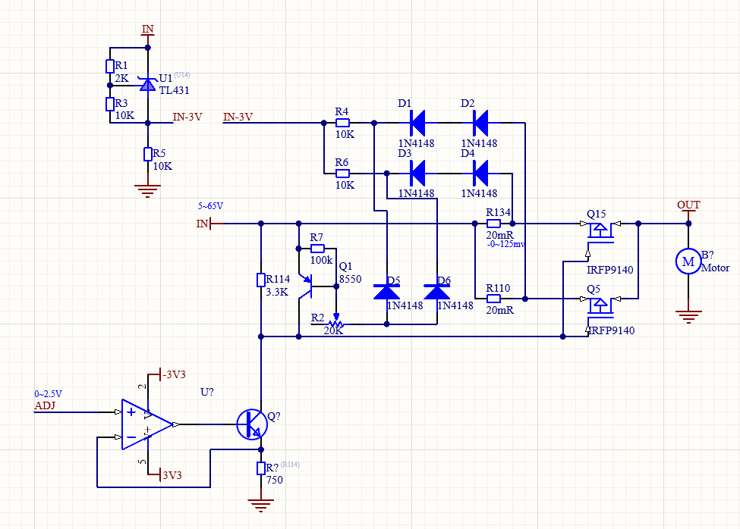
Task: Click the 'OUT' net label
Action: point(688,205)
